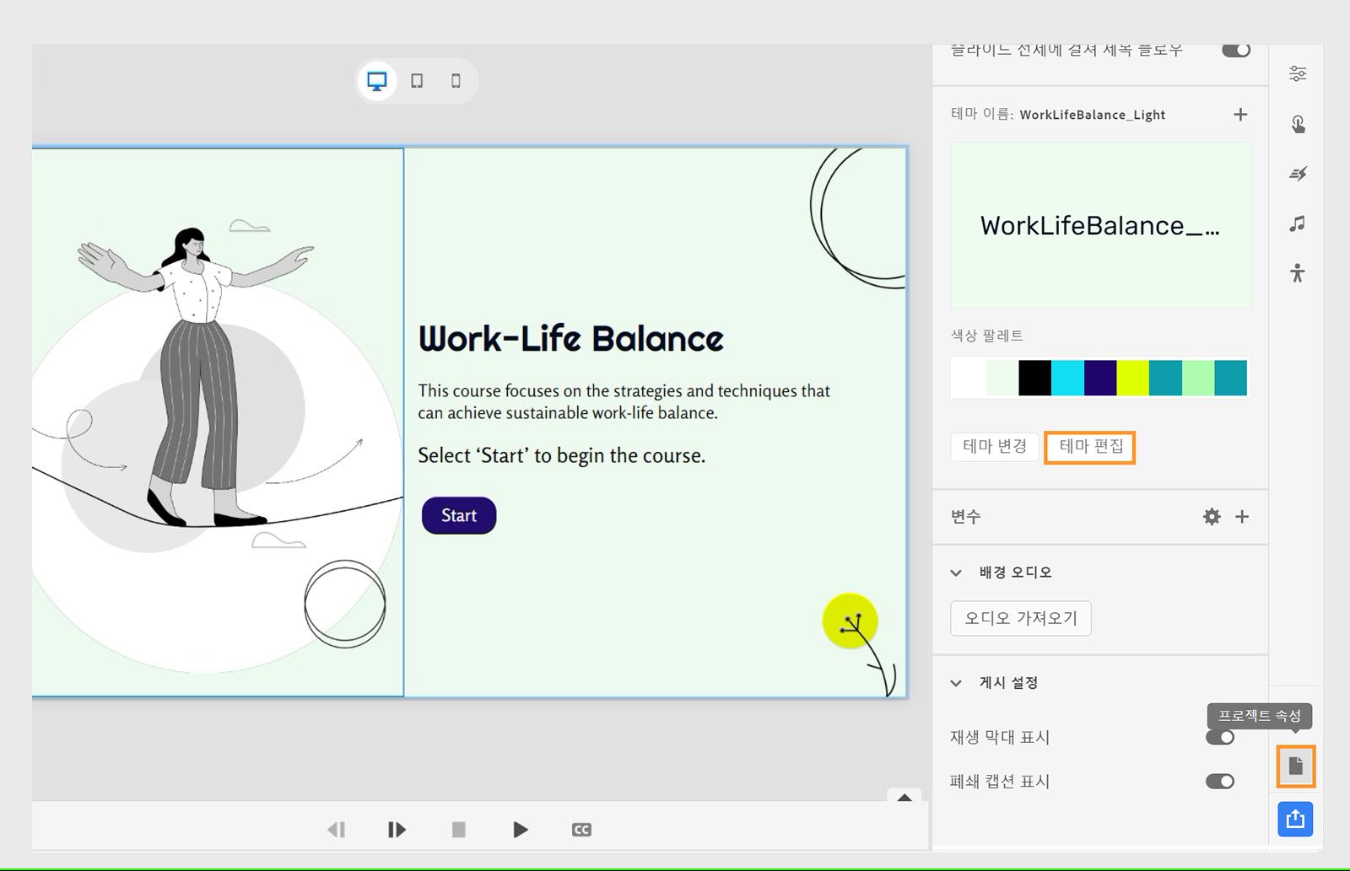The height and width of the screenshot is (871, 1350).
Task: Click the 배경 오디오 section title
Action: point(1016,573)
